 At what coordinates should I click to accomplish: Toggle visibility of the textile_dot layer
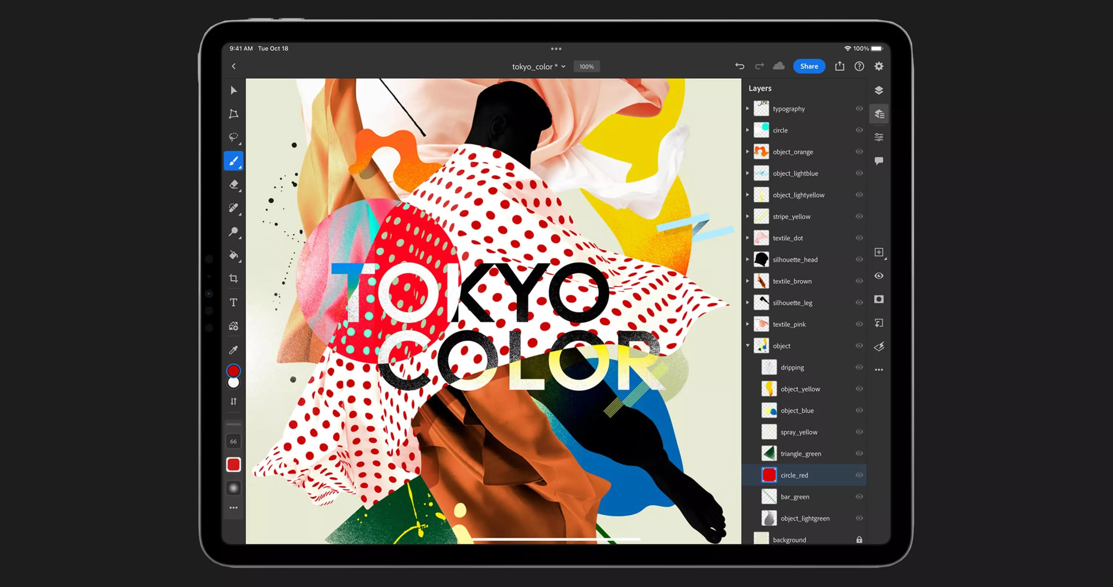pyautogui.click(x=859, y=238)
